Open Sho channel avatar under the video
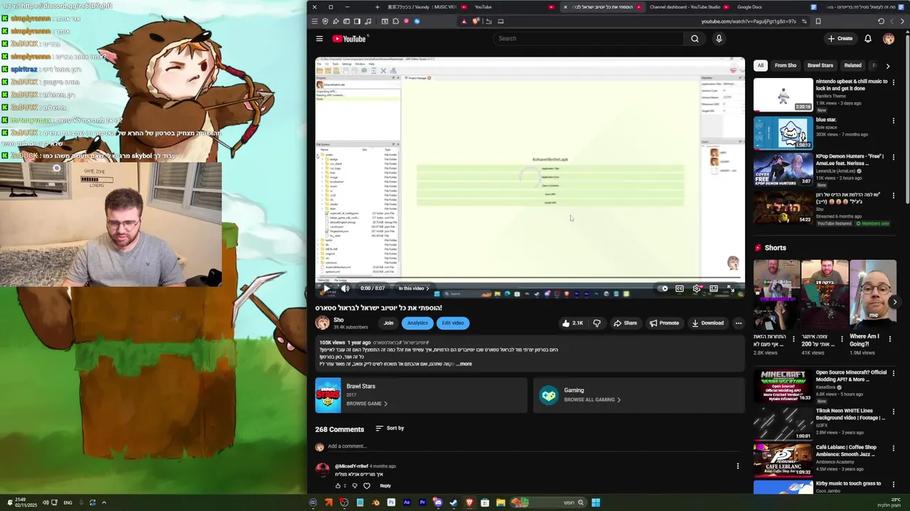 (x=323, y=323)
